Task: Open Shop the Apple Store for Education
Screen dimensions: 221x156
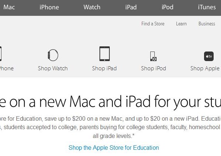Action: 114,148
